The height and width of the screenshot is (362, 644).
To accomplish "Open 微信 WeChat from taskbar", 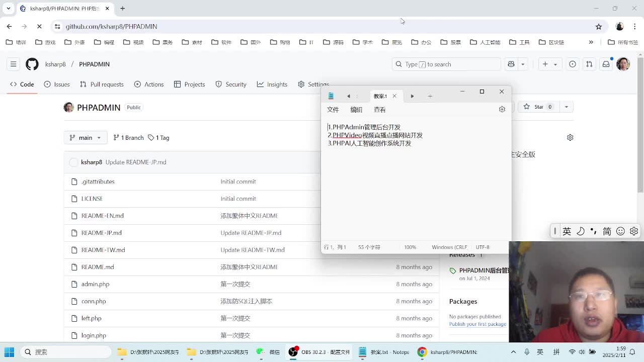I will pos(268,352).
